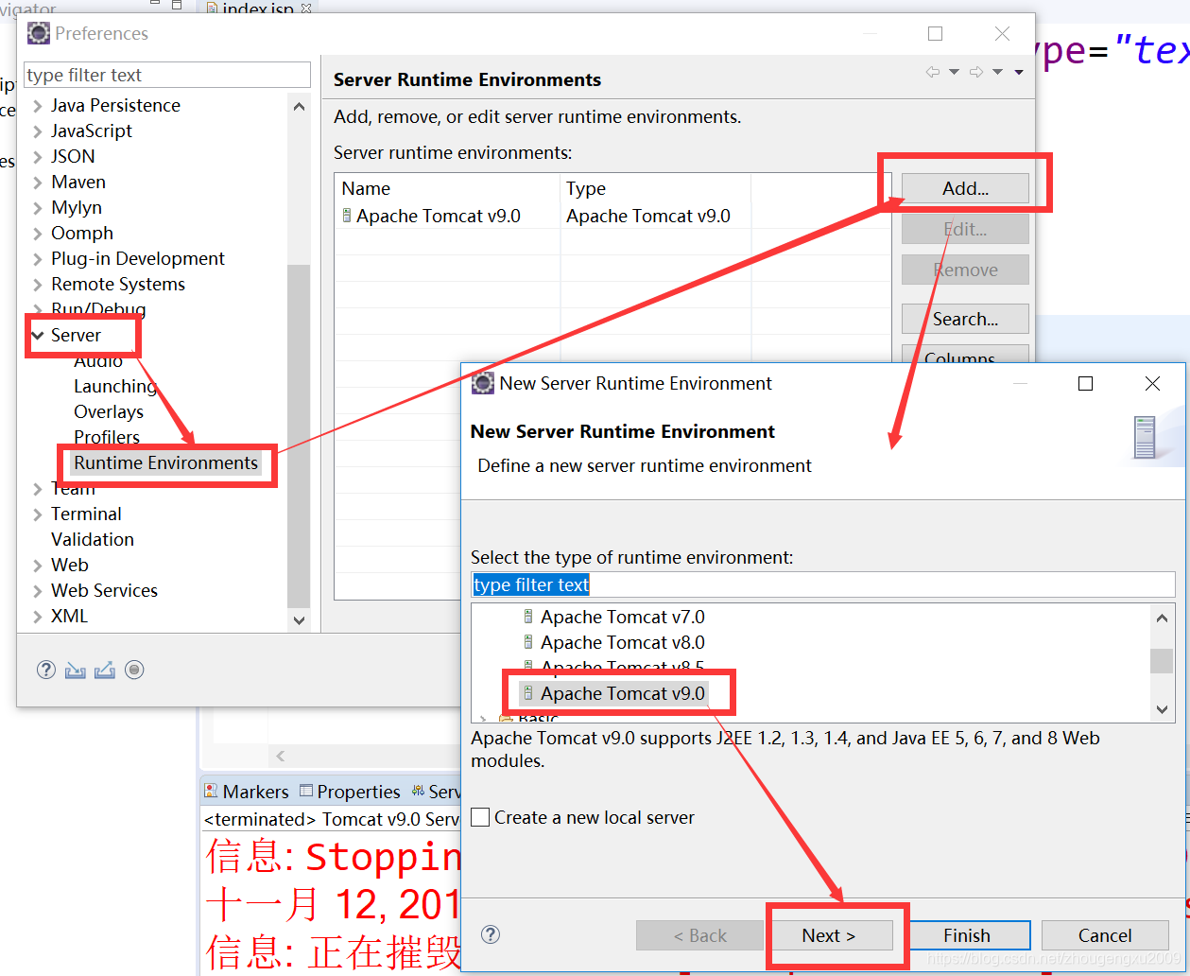This screenshot has width=1190, height=976.
Task: Click the Search... button
Action: click(965, 319)
